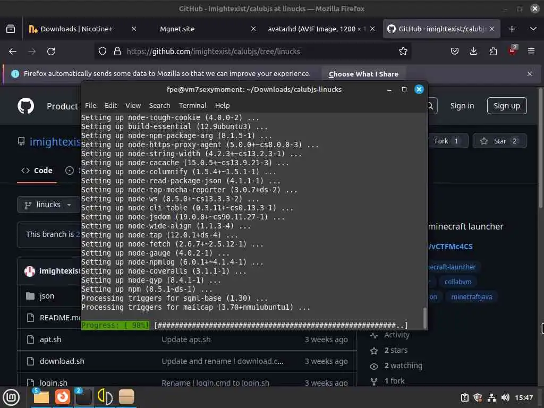Open the volume tray icon

point(505,397)
